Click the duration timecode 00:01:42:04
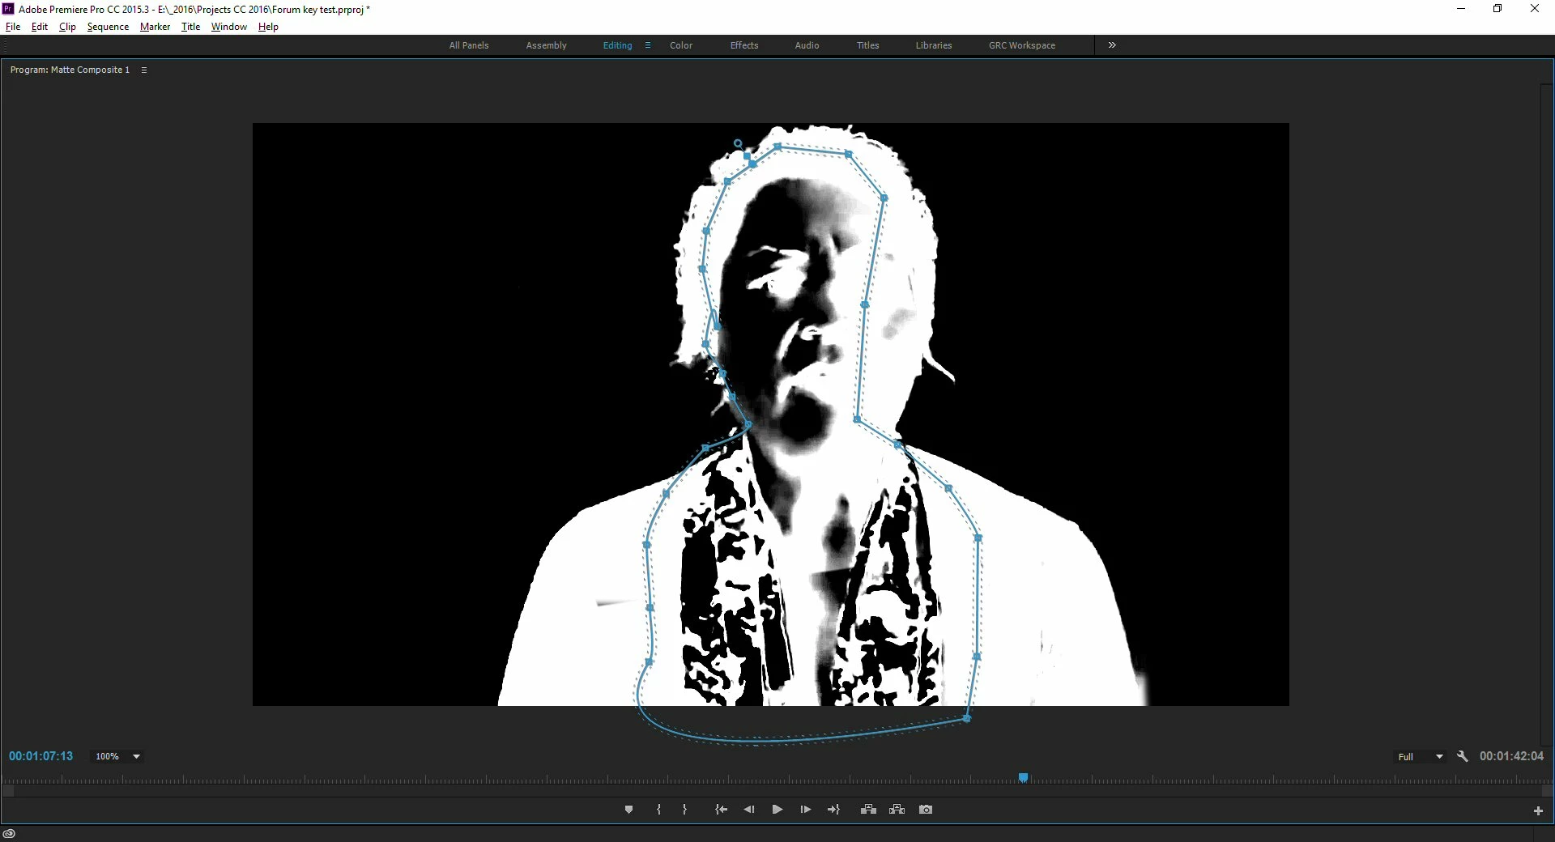Image resolution: width=1555 pixels, height=842 pixels. point(1511,756)
